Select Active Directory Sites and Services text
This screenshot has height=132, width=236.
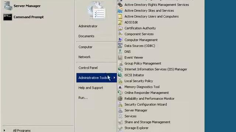click(149, 11)
